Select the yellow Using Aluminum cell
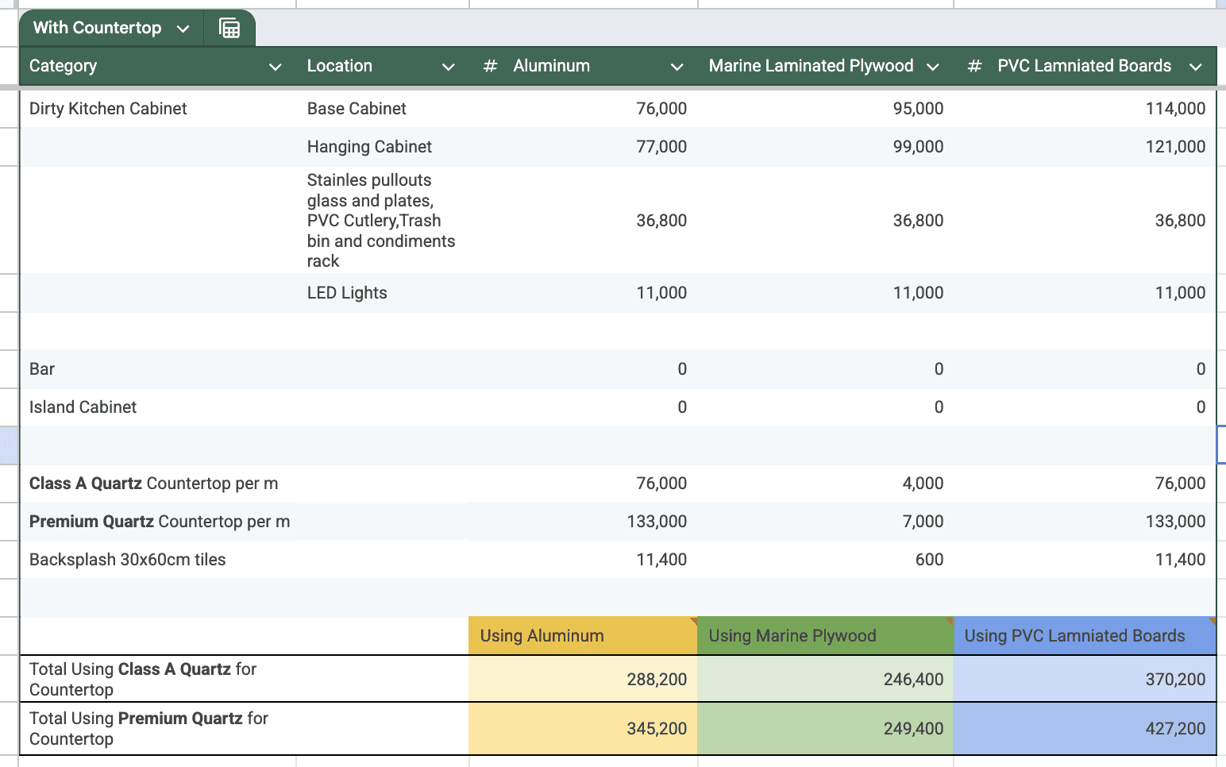This screenshot has height=767, width=1226. pyautogui.click(x=582, y=636)
